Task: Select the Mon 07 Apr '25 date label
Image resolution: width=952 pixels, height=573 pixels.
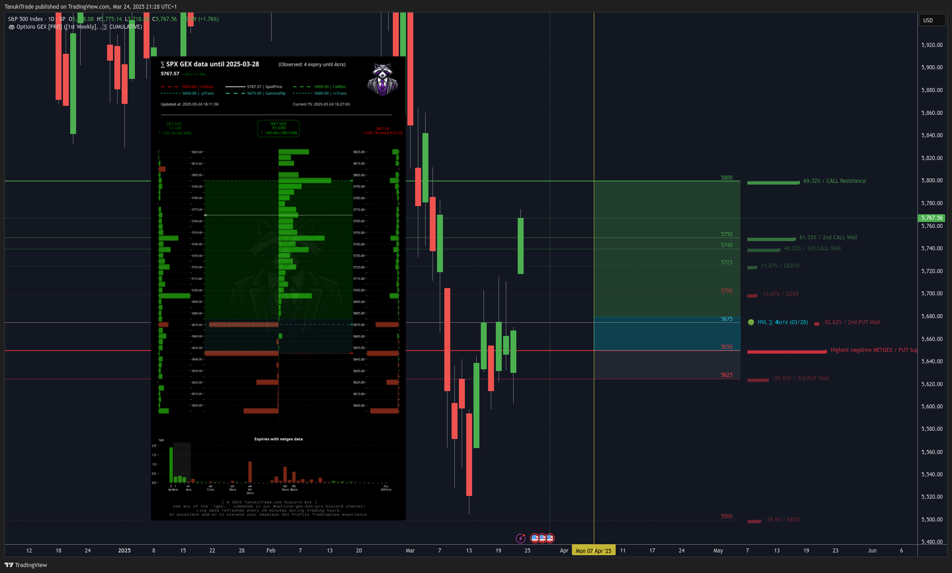Action: pos(593,551)
